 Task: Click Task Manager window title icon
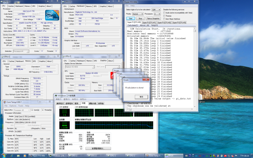tap(56, 96)
